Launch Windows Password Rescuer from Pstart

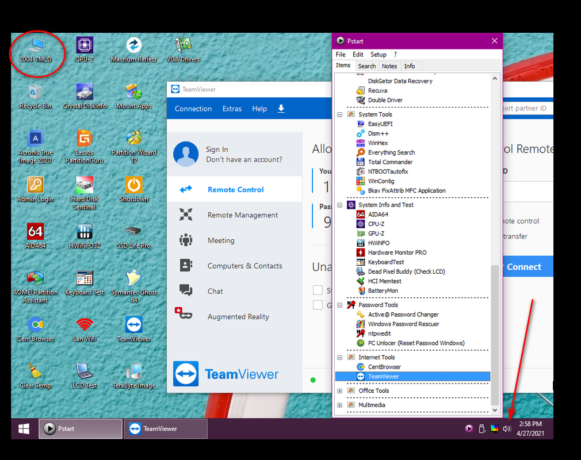(x=403, y=324)
